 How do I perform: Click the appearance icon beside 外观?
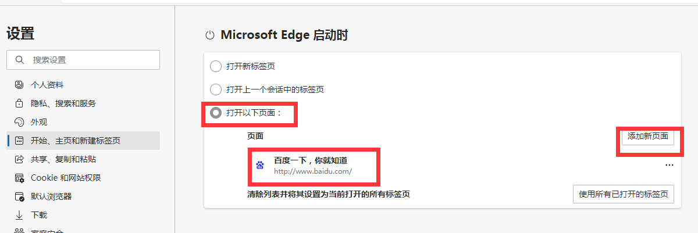[19, 122]
